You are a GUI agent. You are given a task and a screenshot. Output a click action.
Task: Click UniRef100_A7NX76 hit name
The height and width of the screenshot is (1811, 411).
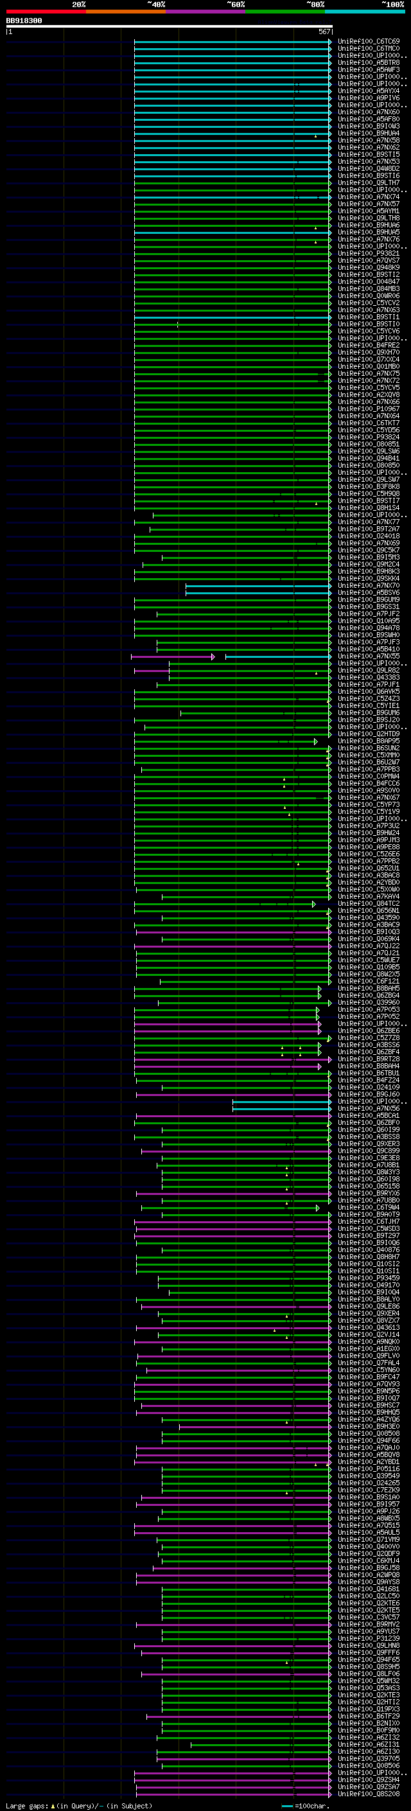(369, 239)
